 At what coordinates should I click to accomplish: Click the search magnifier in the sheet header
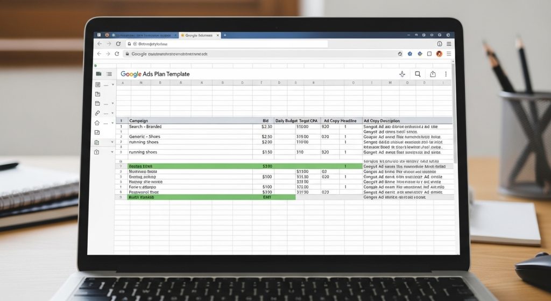(x=418, y=74)
